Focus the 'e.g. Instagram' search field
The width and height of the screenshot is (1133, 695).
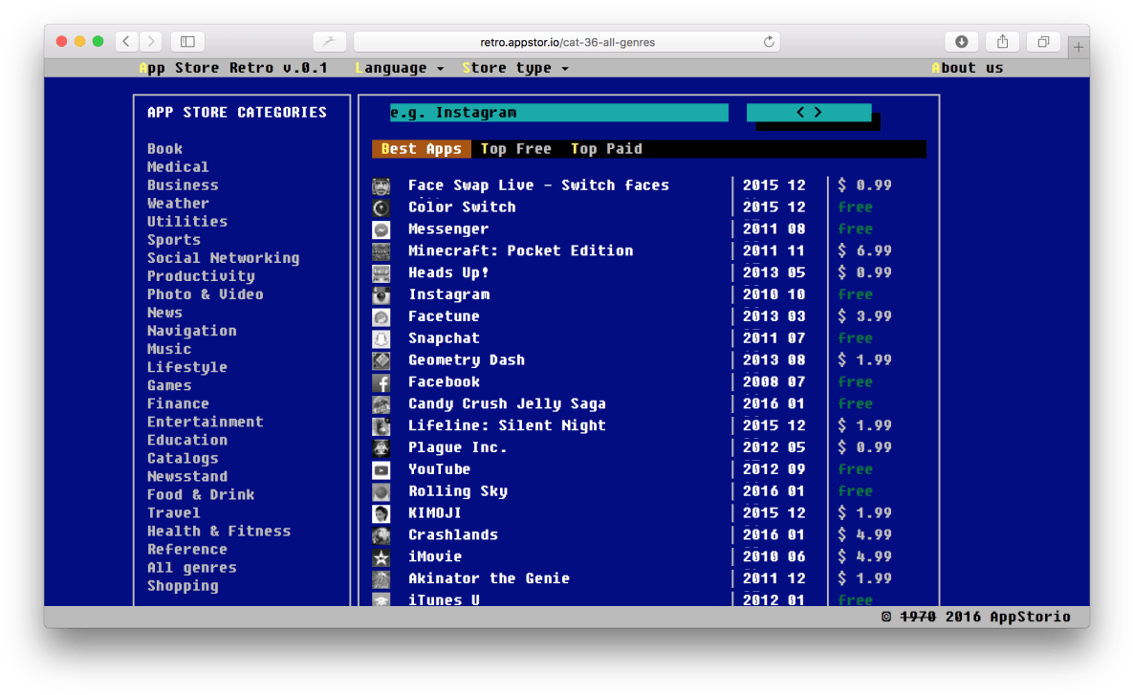coord(558,113)
